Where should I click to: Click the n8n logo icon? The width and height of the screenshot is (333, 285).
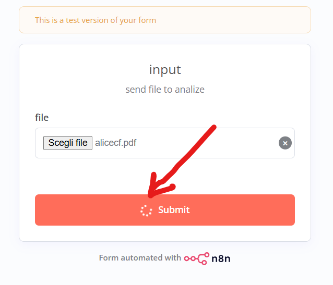(x=196, y=258)
